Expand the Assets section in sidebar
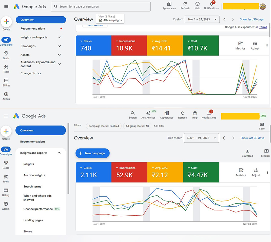 [x=59, y=55]
